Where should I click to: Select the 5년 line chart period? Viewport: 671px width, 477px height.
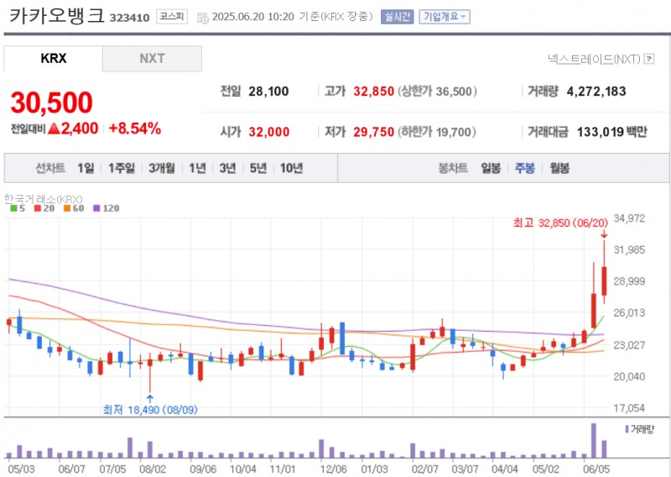point(258,168)
